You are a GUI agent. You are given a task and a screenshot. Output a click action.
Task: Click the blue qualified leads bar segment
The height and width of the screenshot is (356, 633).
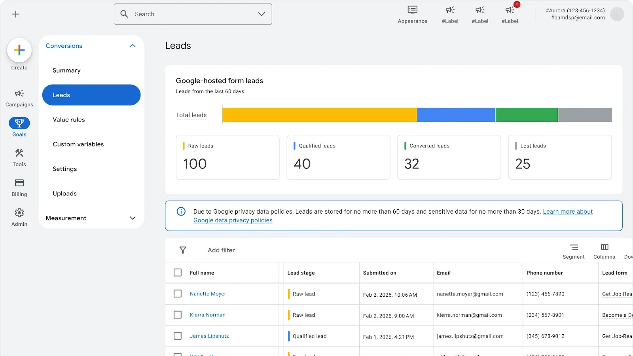click(x=456, y=115)
